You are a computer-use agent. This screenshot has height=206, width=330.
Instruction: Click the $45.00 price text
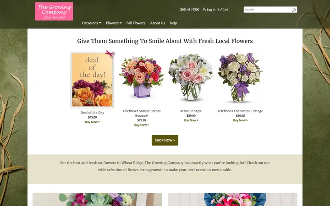tap(92, 117)
